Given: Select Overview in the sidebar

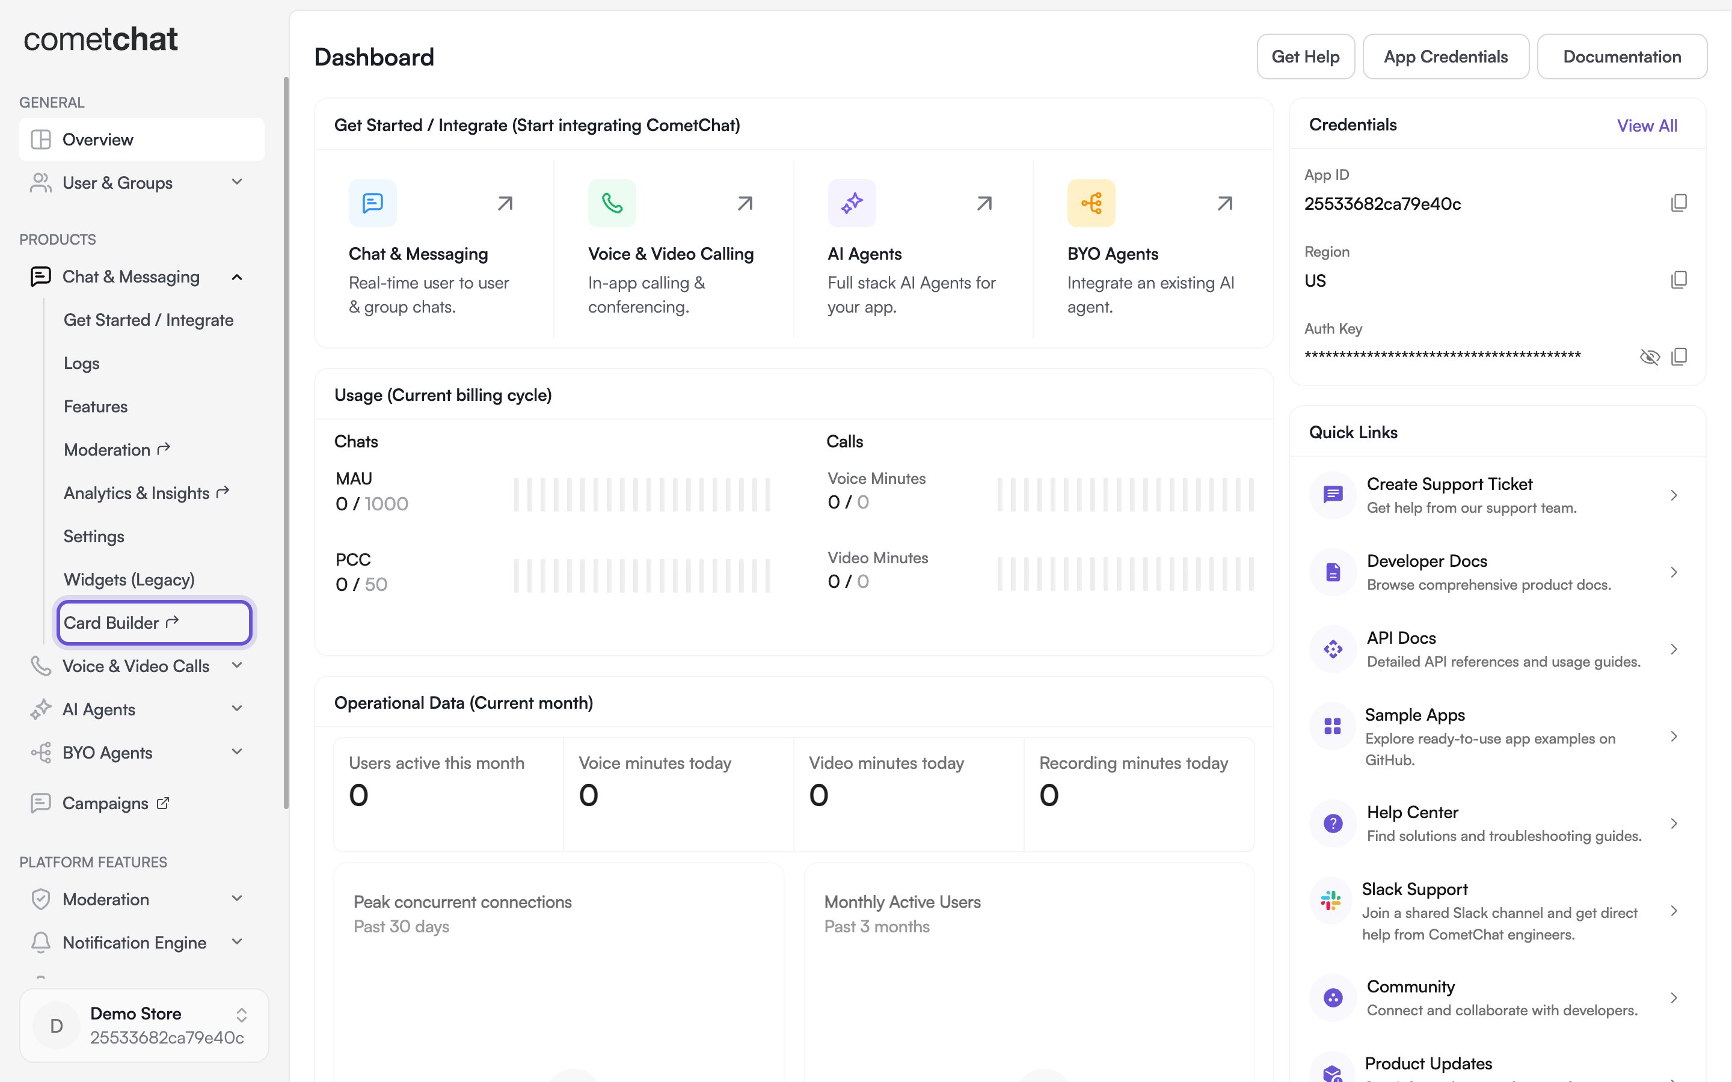Looking at the screenshot, I should pos(142,139).
